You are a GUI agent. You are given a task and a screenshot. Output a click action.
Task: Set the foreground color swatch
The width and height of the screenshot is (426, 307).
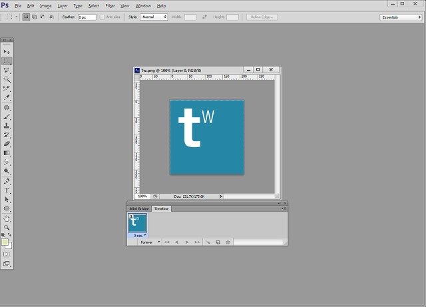click(5, 242)
